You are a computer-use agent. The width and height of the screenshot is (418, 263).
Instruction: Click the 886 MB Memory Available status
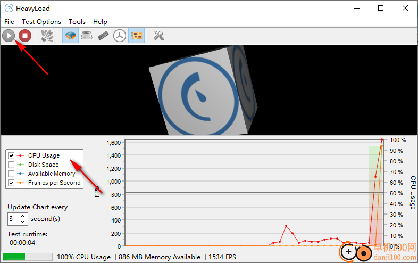(x=160, y=257)
